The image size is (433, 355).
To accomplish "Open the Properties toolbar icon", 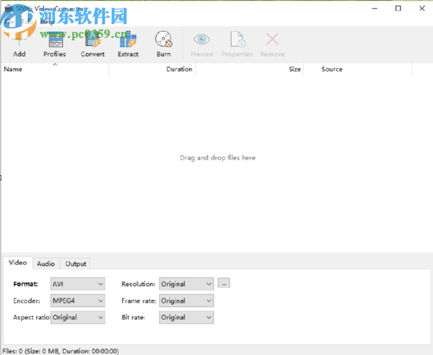I will pos(237,44).
